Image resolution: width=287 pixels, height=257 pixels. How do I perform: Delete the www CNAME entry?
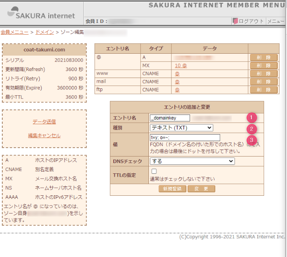tap(264, 74)
